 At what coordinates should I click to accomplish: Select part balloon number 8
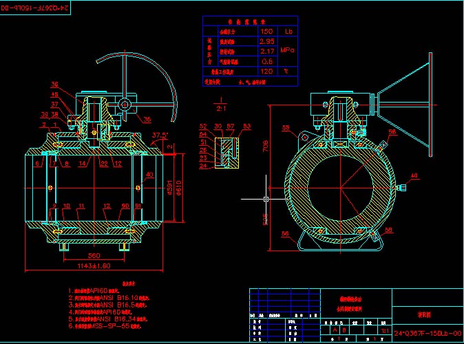[66, 163]
